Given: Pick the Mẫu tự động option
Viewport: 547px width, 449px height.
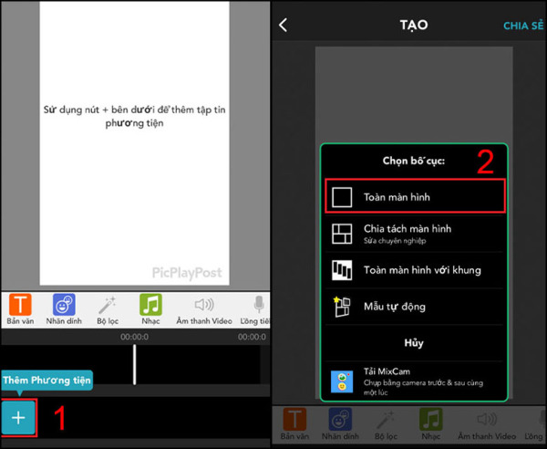Looking at the screenshot, I should (x=415, y=307).
